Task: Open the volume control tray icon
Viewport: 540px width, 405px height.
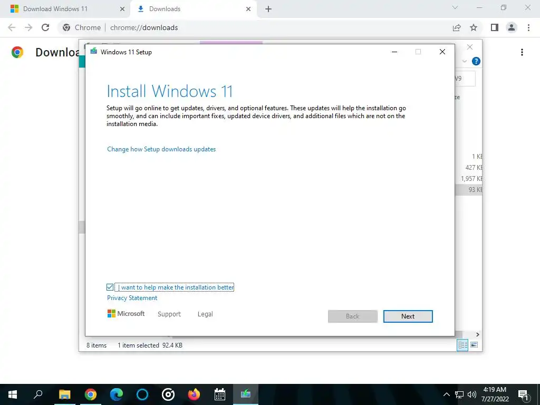Action: pyautogui.click(x=472, y=394)
